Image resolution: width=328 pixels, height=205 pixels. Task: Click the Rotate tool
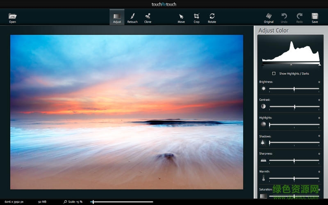(212, 18)
